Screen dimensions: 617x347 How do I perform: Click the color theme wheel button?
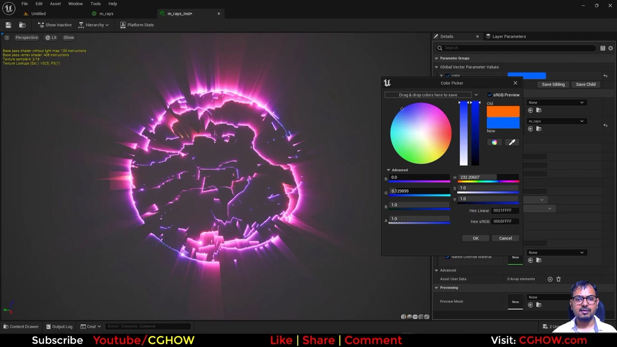[x=494, y=142]
